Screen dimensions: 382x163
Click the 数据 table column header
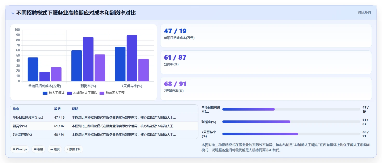(57, 109)
